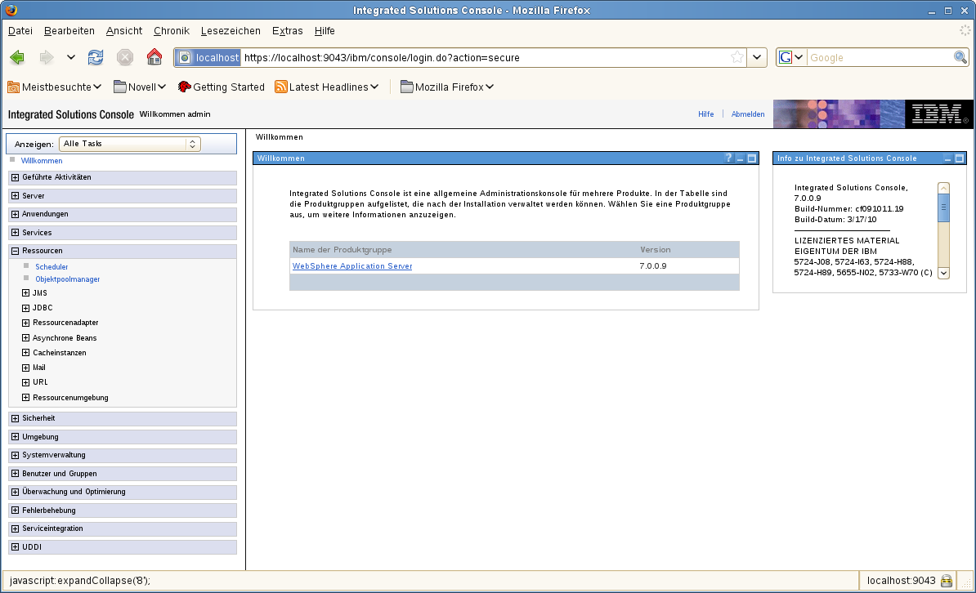
Task: Expand the Benutzer und Gruppen section
Action: 15,474
